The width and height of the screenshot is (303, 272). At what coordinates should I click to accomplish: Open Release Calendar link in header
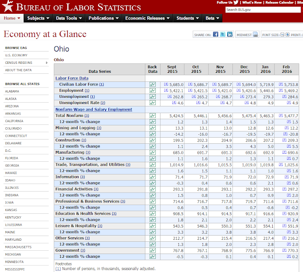pos(279,2)
